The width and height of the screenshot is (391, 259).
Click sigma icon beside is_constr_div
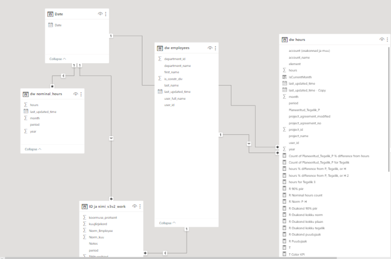pyautogui.click(x=160, y=78)
